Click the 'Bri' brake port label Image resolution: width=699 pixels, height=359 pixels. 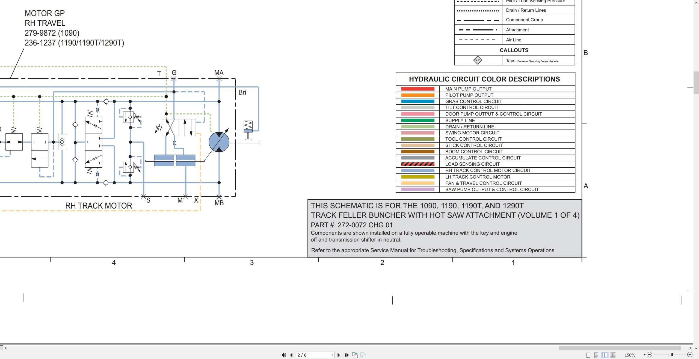[x=242, y=92]
